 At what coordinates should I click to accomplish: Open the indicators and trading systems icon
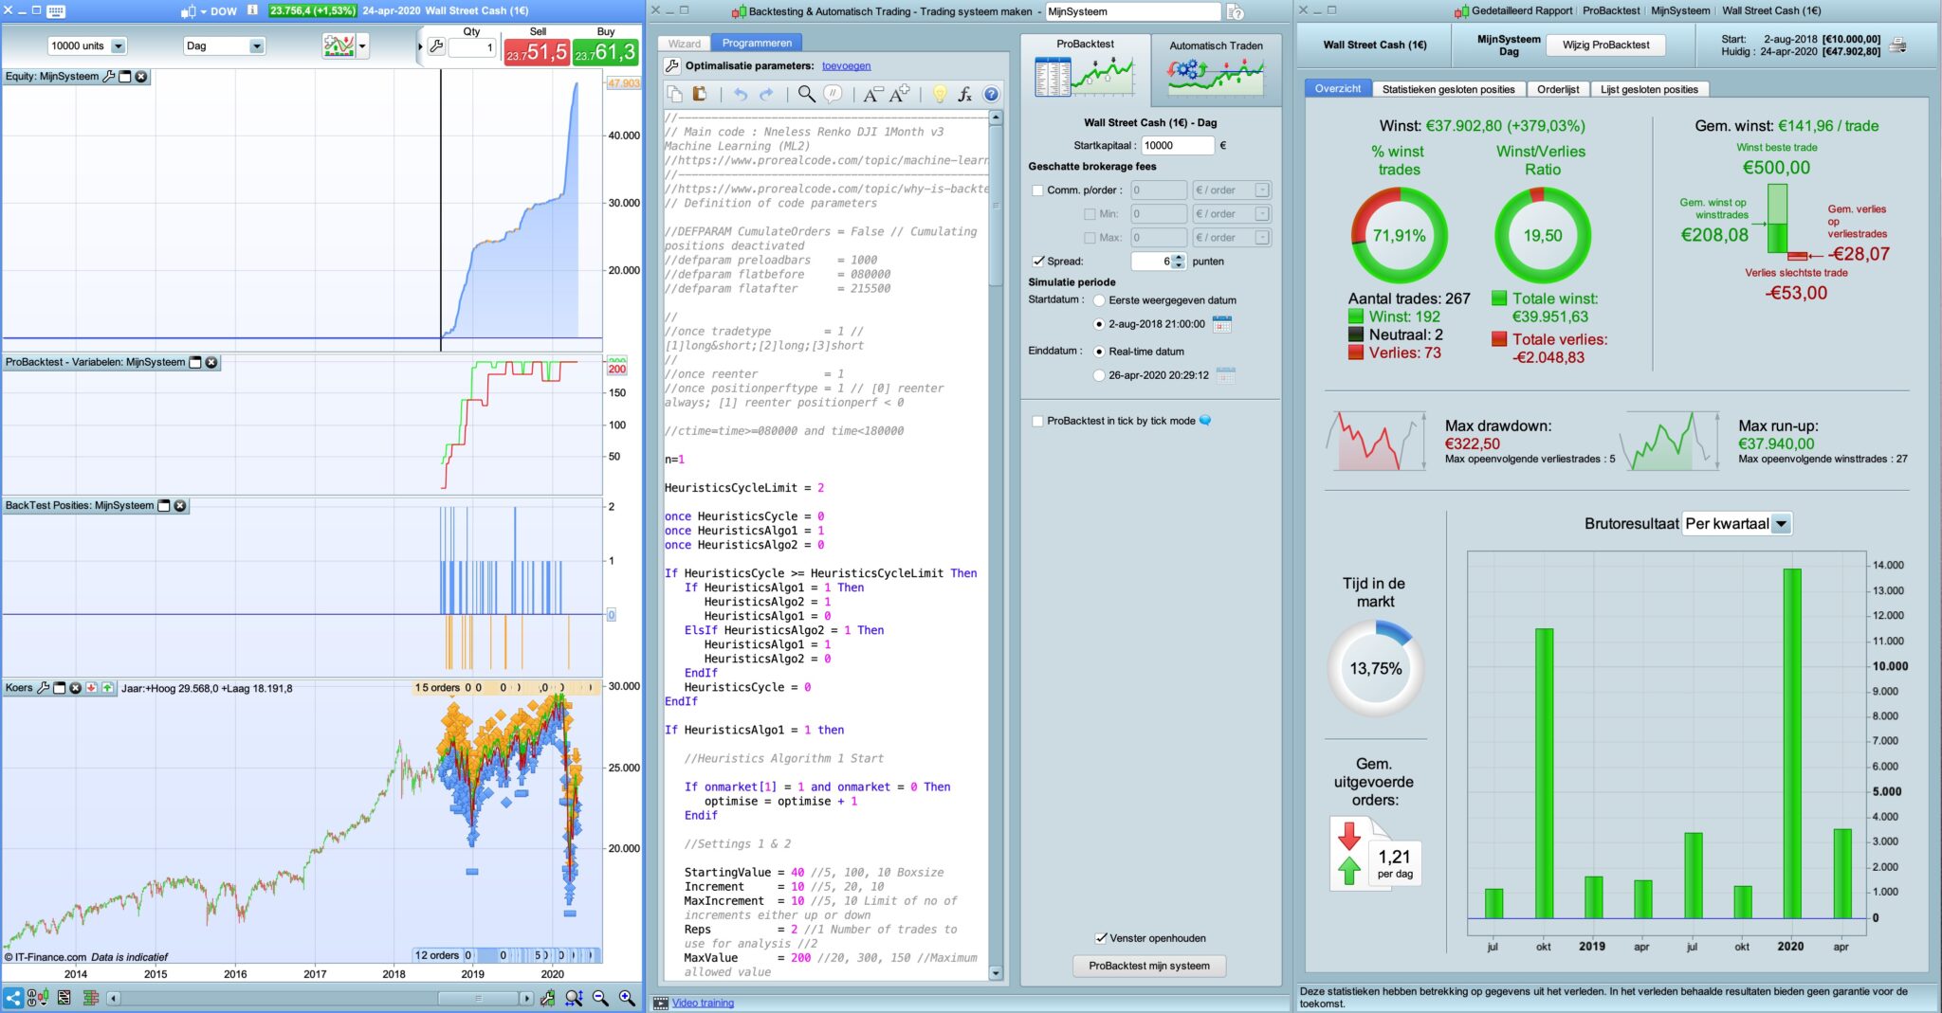(x=339, y=45)
